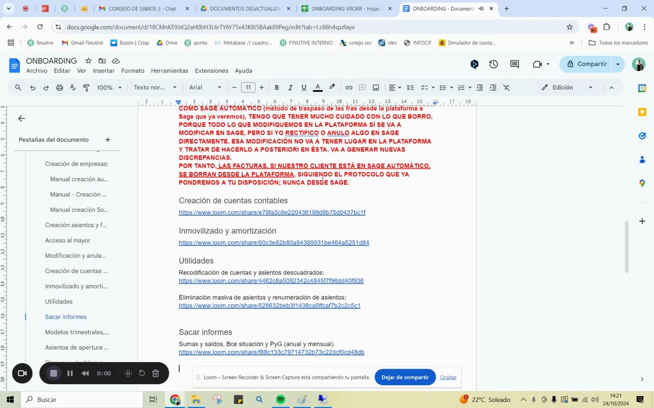The width and height of the screenshot is (654, 408).
Task: Print the document
Action: tap(59, 88)
